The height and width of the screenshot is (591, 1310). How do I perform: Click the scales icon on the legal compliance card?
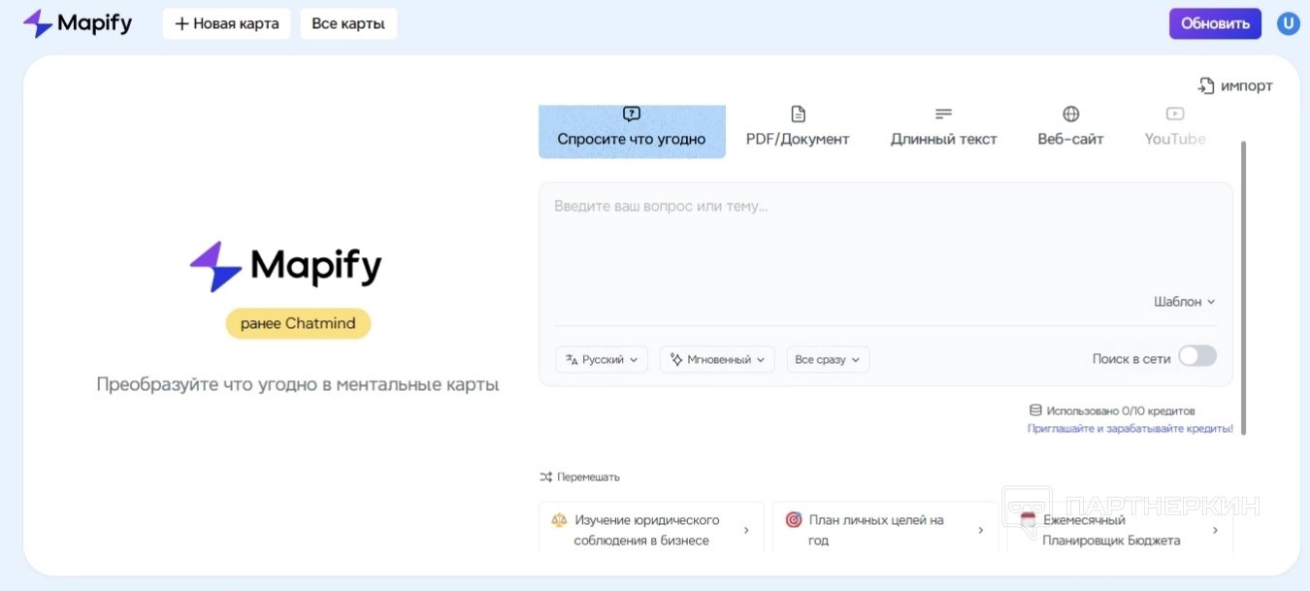pos(559,520)
